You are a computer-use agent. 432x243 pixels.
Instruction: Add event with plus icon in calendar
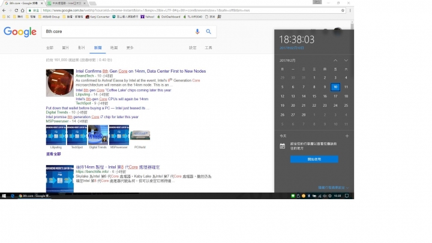click(347, 136)
